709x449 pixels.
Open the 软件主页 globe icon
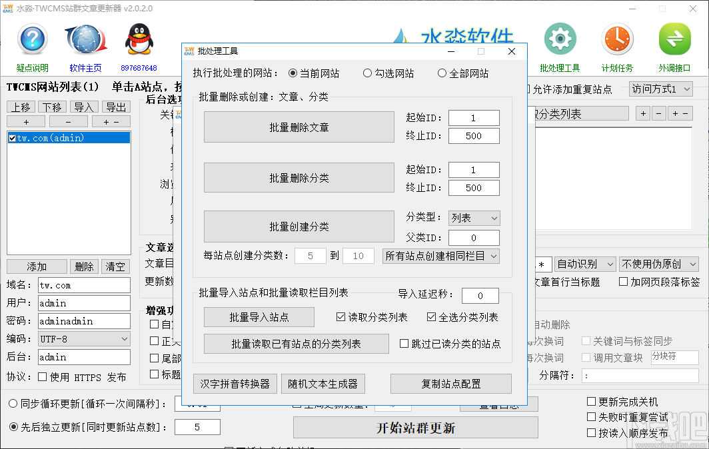85,39
